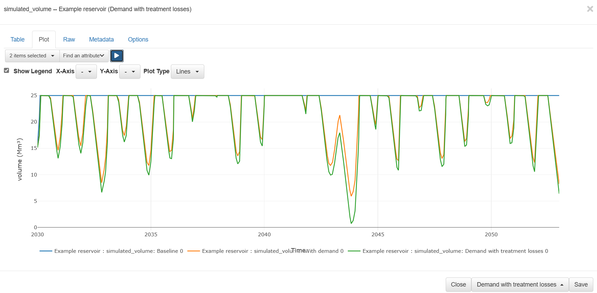The height and width of the screenshot is (293, 597).
Task: Click the 2040 x-axis tick label
Action: point(264,235)
